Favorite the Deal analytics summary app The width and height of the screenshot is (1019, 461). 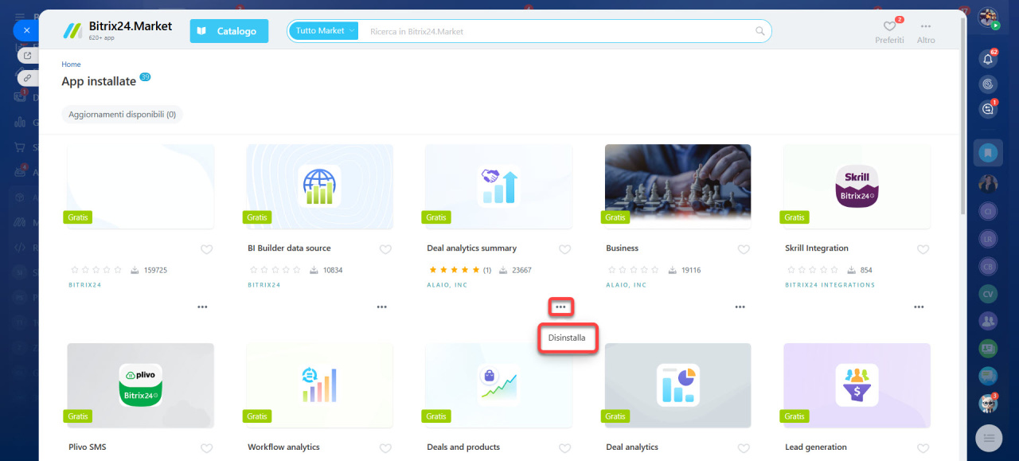point(564,249)
